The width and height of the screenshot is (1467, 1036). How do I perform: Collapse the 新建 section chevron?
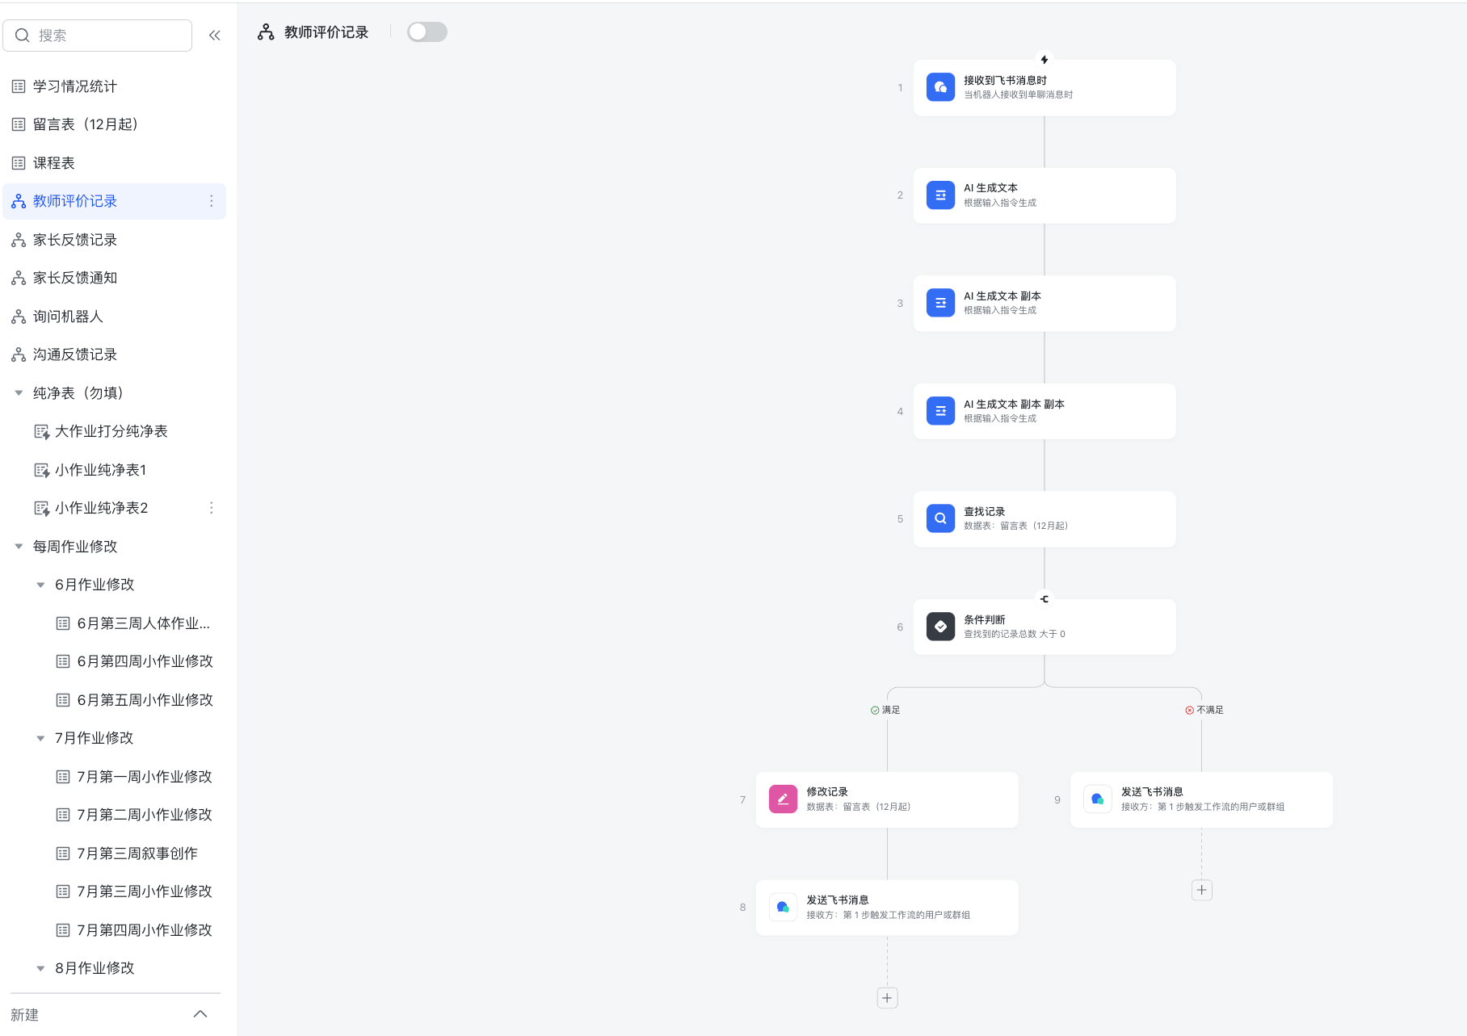pos(200,1013)
